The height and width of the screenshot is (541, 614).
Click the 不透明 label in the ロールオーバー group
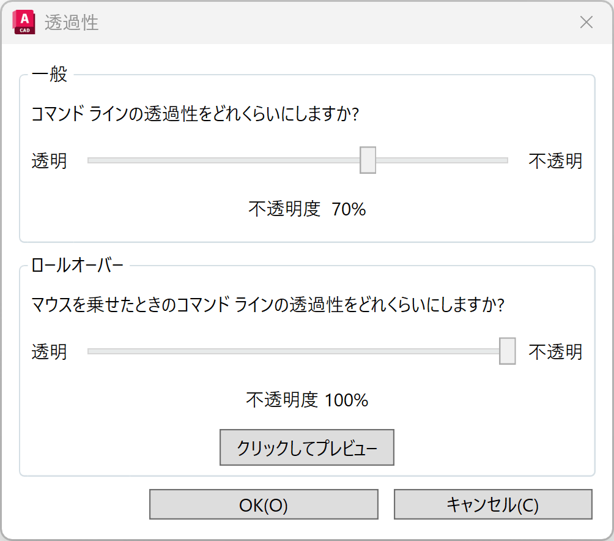[x=555, y=353]
